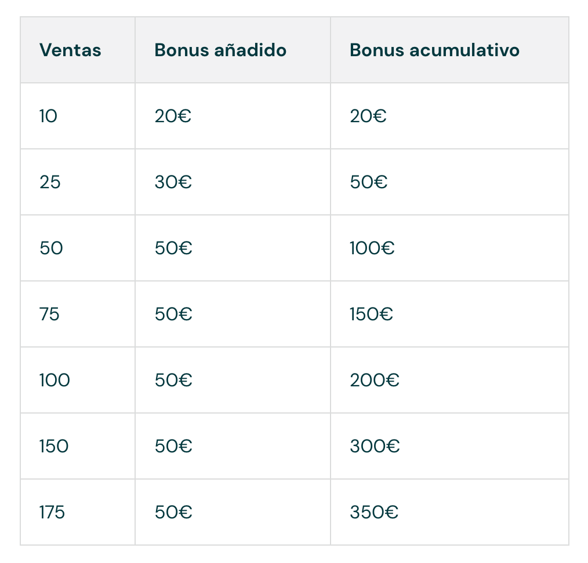Select the 300€ Bonus acumulativo cell
588x563 pixels.
pos(375,447)
